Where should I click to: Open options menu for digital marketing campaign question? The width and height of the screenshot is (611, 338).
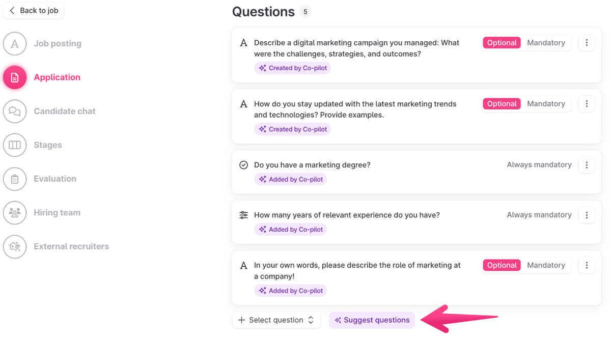coord(587,43)
